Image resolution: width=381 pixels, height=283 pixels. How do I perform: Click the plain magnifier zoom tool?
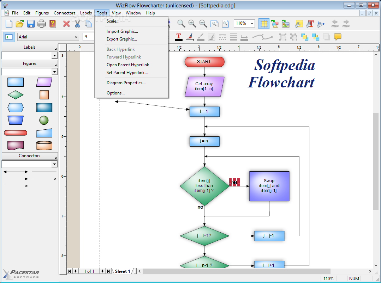(x=181, y=23)
